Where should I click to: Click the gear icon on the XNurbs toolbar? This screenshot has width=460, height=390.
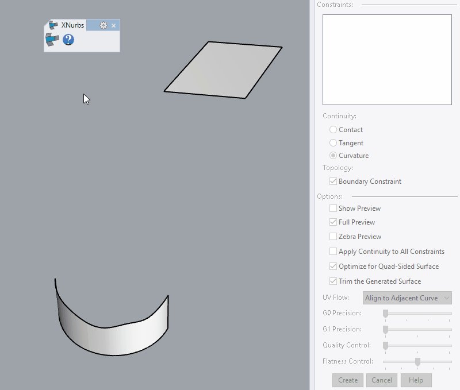click(x=104, y=25)
